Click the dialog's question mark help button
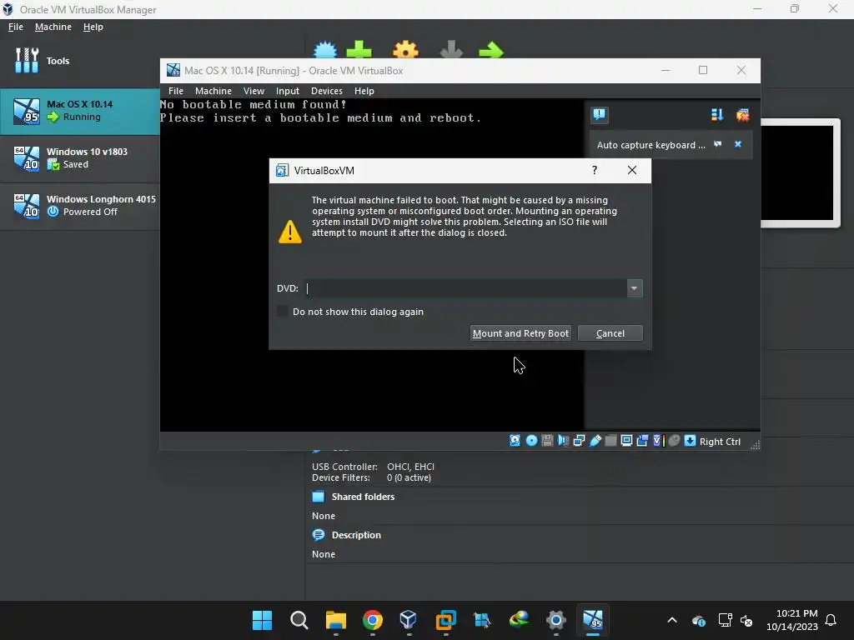 pyautogui.click(x=594, y=170)
